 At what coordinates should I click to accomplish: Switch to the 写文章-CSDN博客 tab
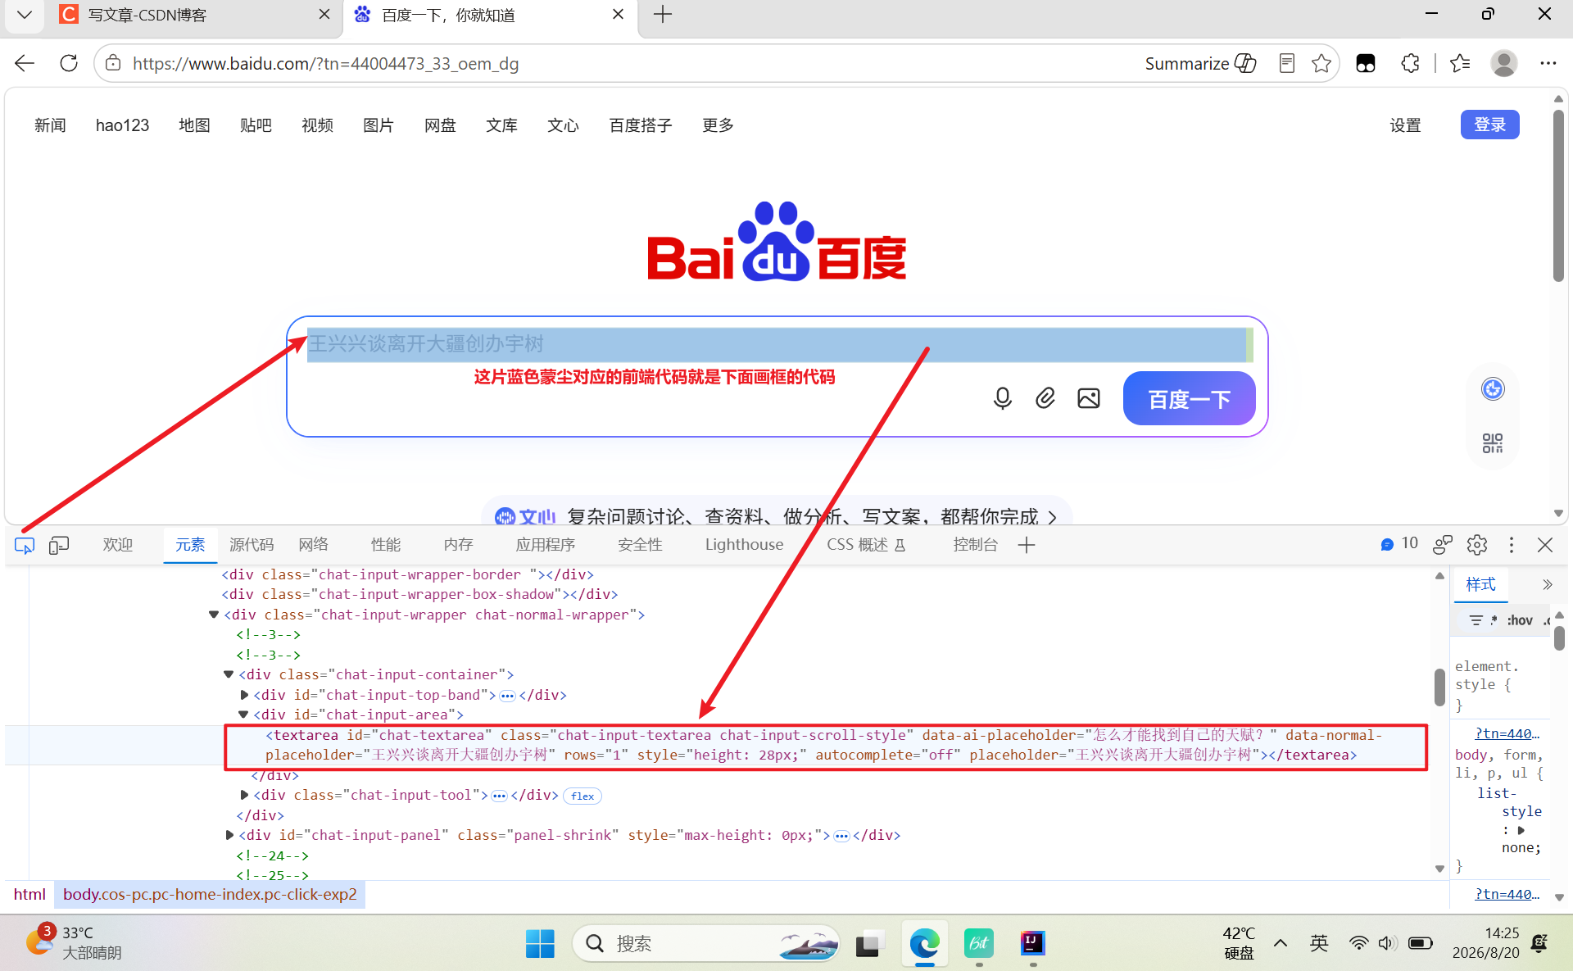194,15
